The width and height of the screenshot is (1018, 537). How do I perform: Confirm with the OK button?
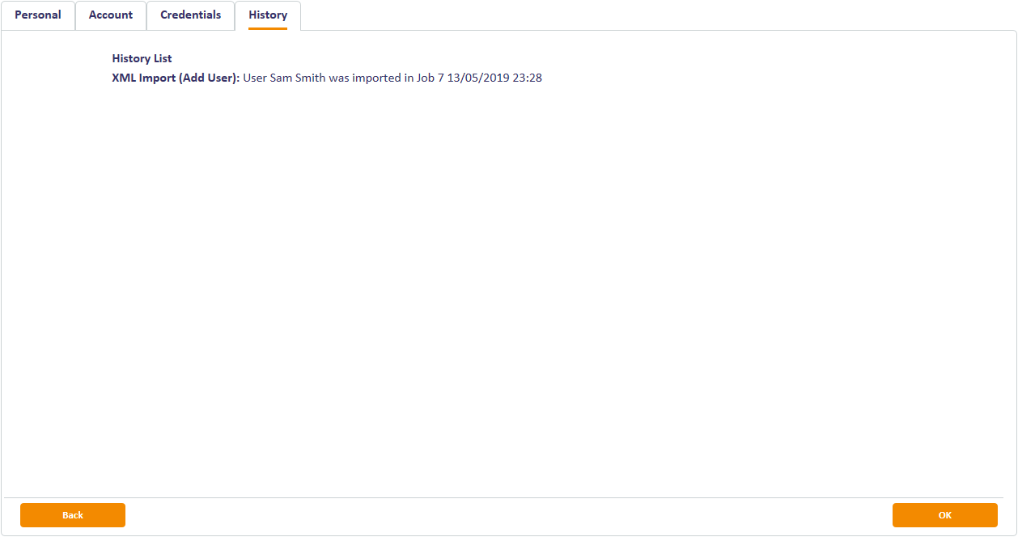944,515
